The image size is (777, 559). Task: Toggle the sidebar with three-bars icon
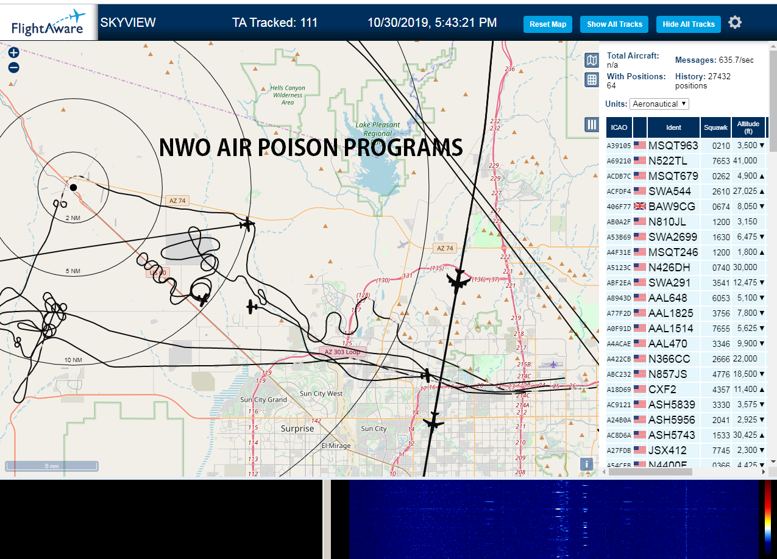(x=591, y=124)
